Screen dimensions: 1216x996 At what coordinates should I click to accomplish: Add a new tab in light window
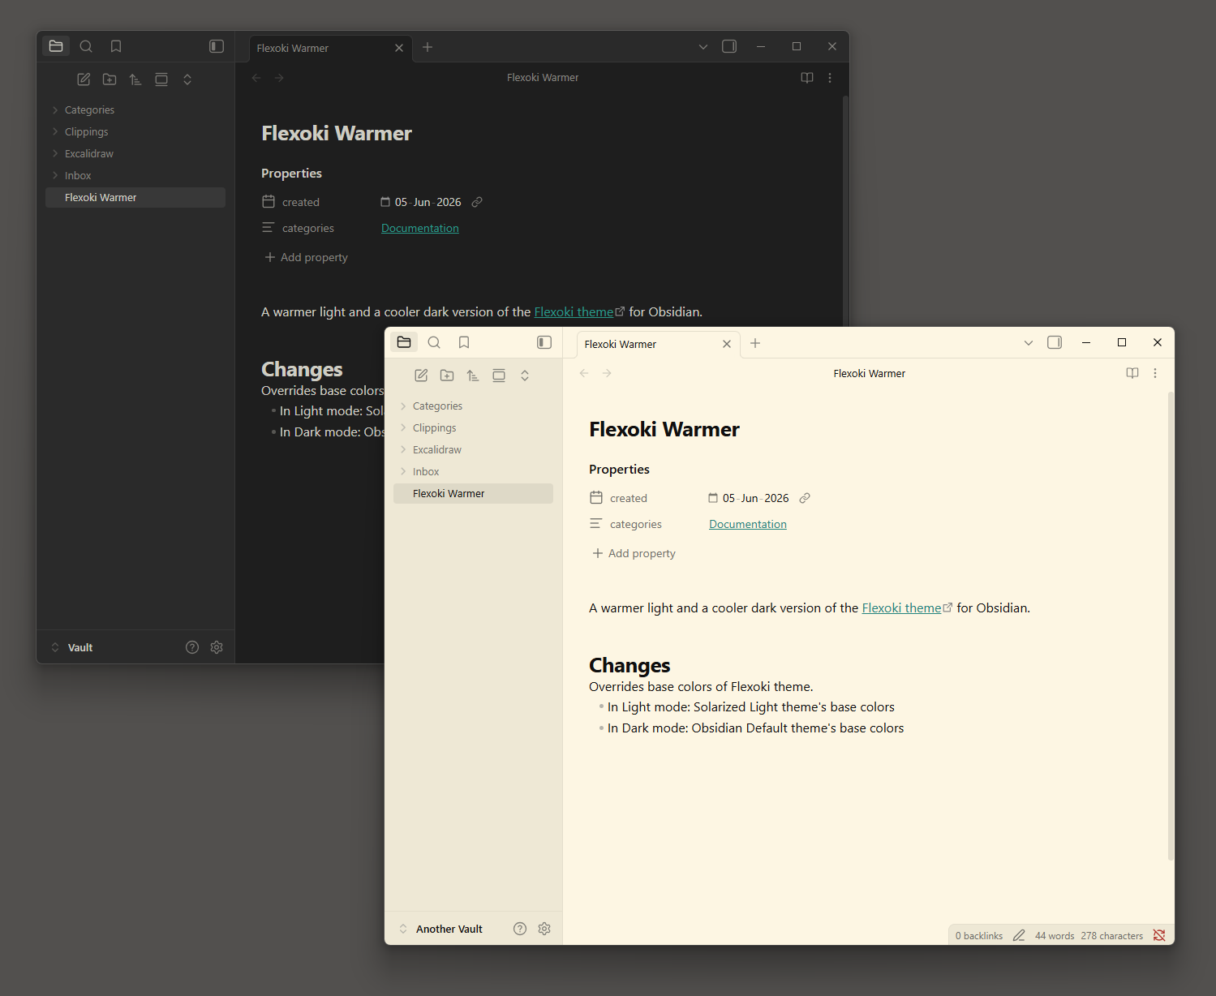(x=755, y=343)
